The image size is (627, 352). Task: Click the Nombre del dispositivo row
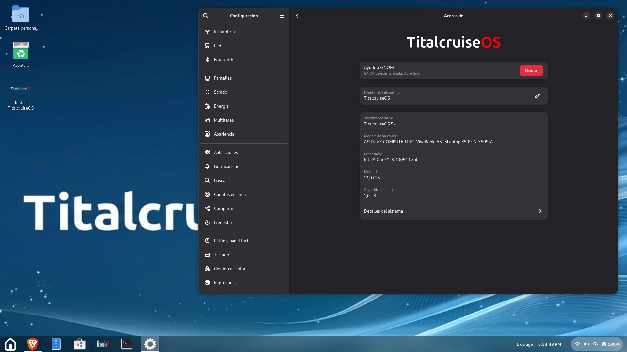tap(453, 96)
